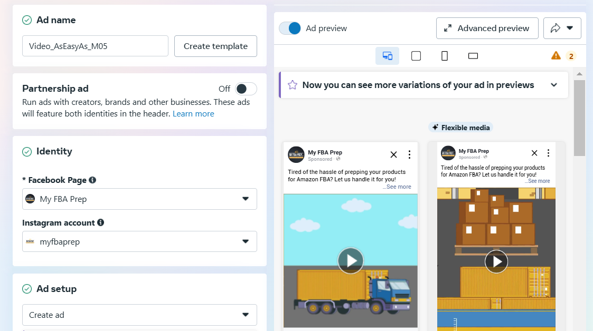Click the green check beside Ad setup

point(27,289)
